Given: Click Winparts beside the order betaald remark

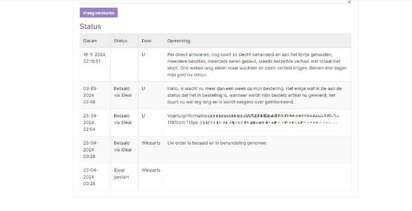Looking at the screenshot, I should (x=151, y=143).
